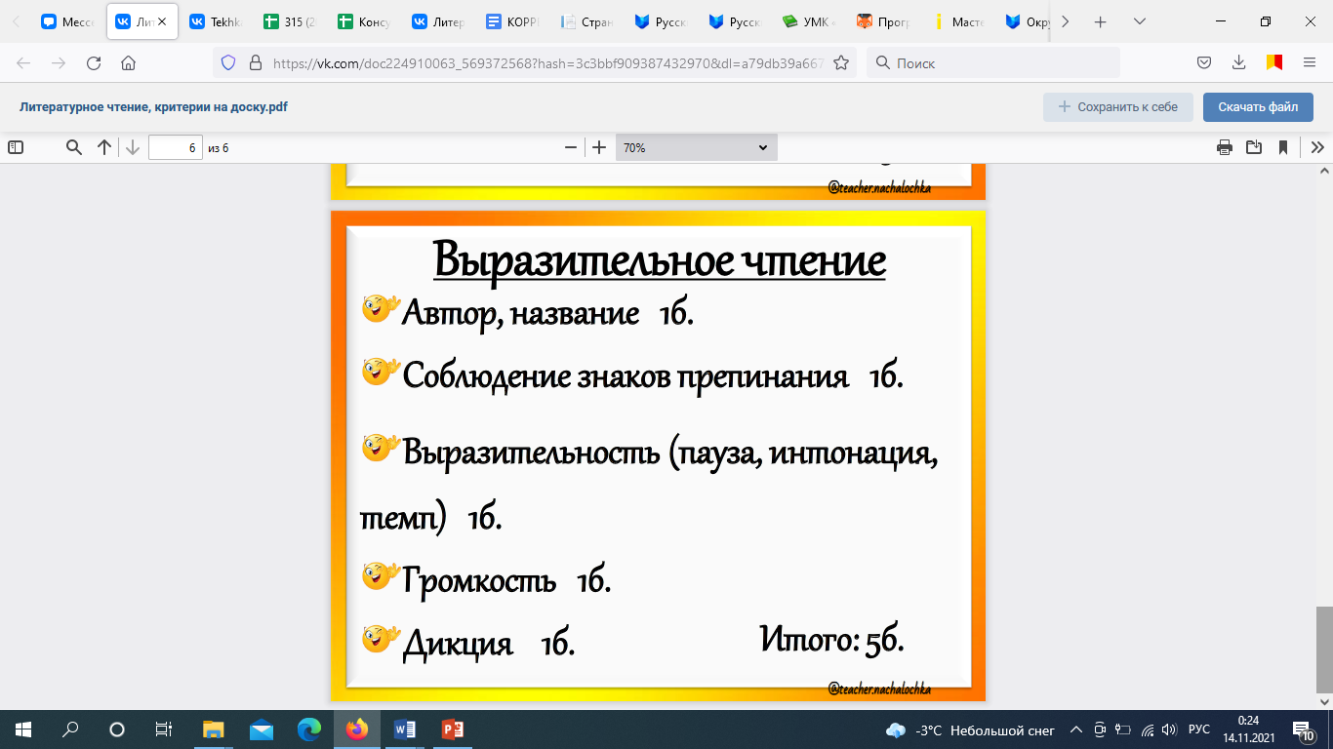
Task: Click the Поиск search field
Action: (x=993, y=63)
